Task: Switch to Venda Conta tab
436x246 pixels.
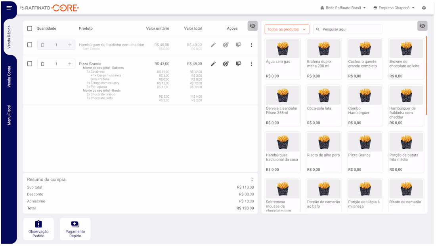Action: [9, 77]
